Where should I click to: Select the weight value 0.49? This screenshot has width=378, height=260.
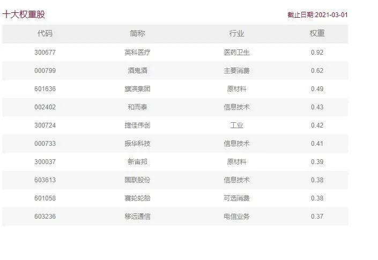click(317, 89)
